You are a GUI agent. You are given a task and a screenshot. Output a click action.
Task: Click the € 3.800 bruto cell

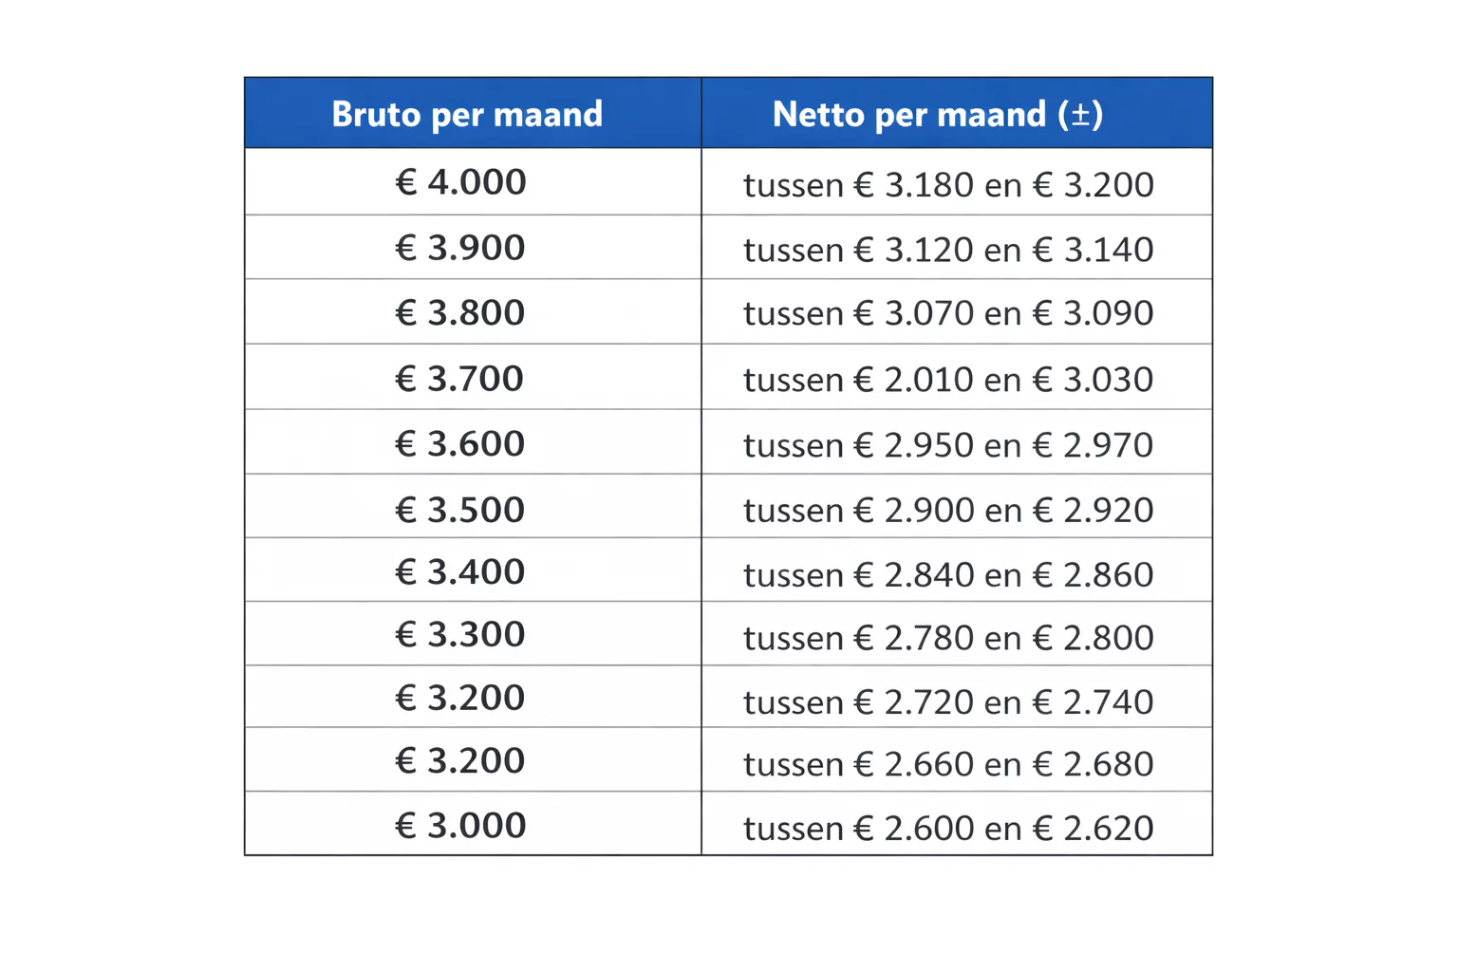click(x=460, y=312)
